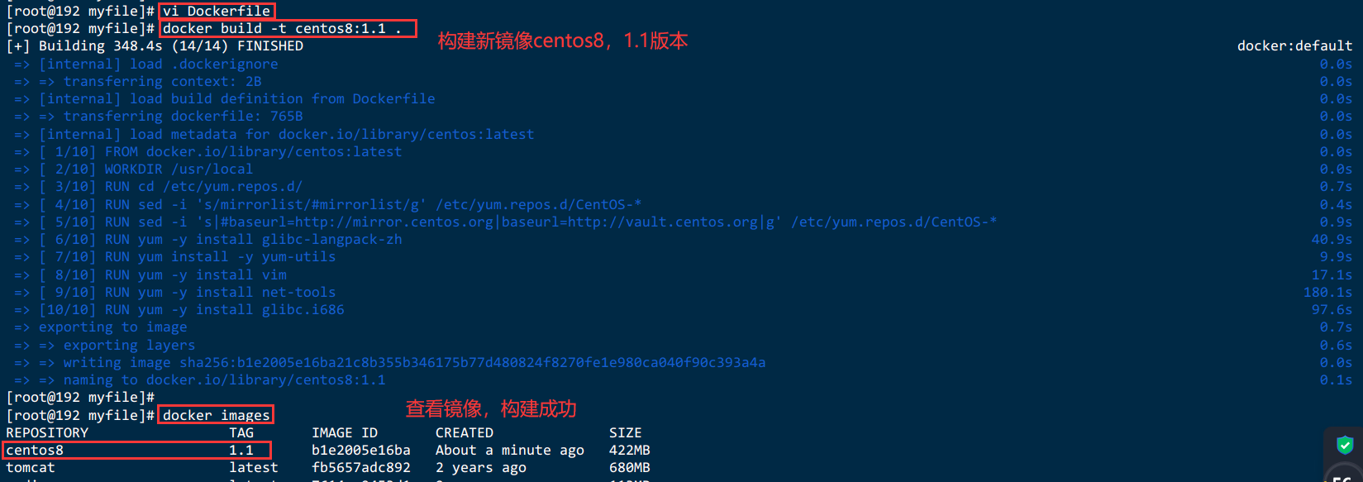This screenshot has height=482, width=1363.
Task: Click the tomcat repository row entry
Action: click(x=31, y=468)
